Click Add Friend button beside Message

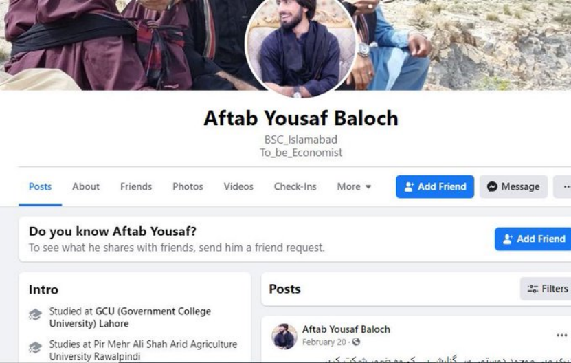point(435,186)
